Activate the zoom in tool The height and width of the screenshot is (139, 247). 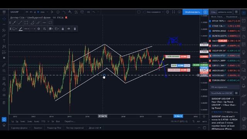coord(4,71)
